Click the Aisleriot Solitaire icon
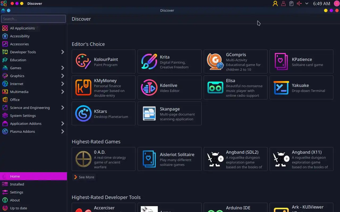Viewport: 340px width, 212px height. click(x=149, y=159)
